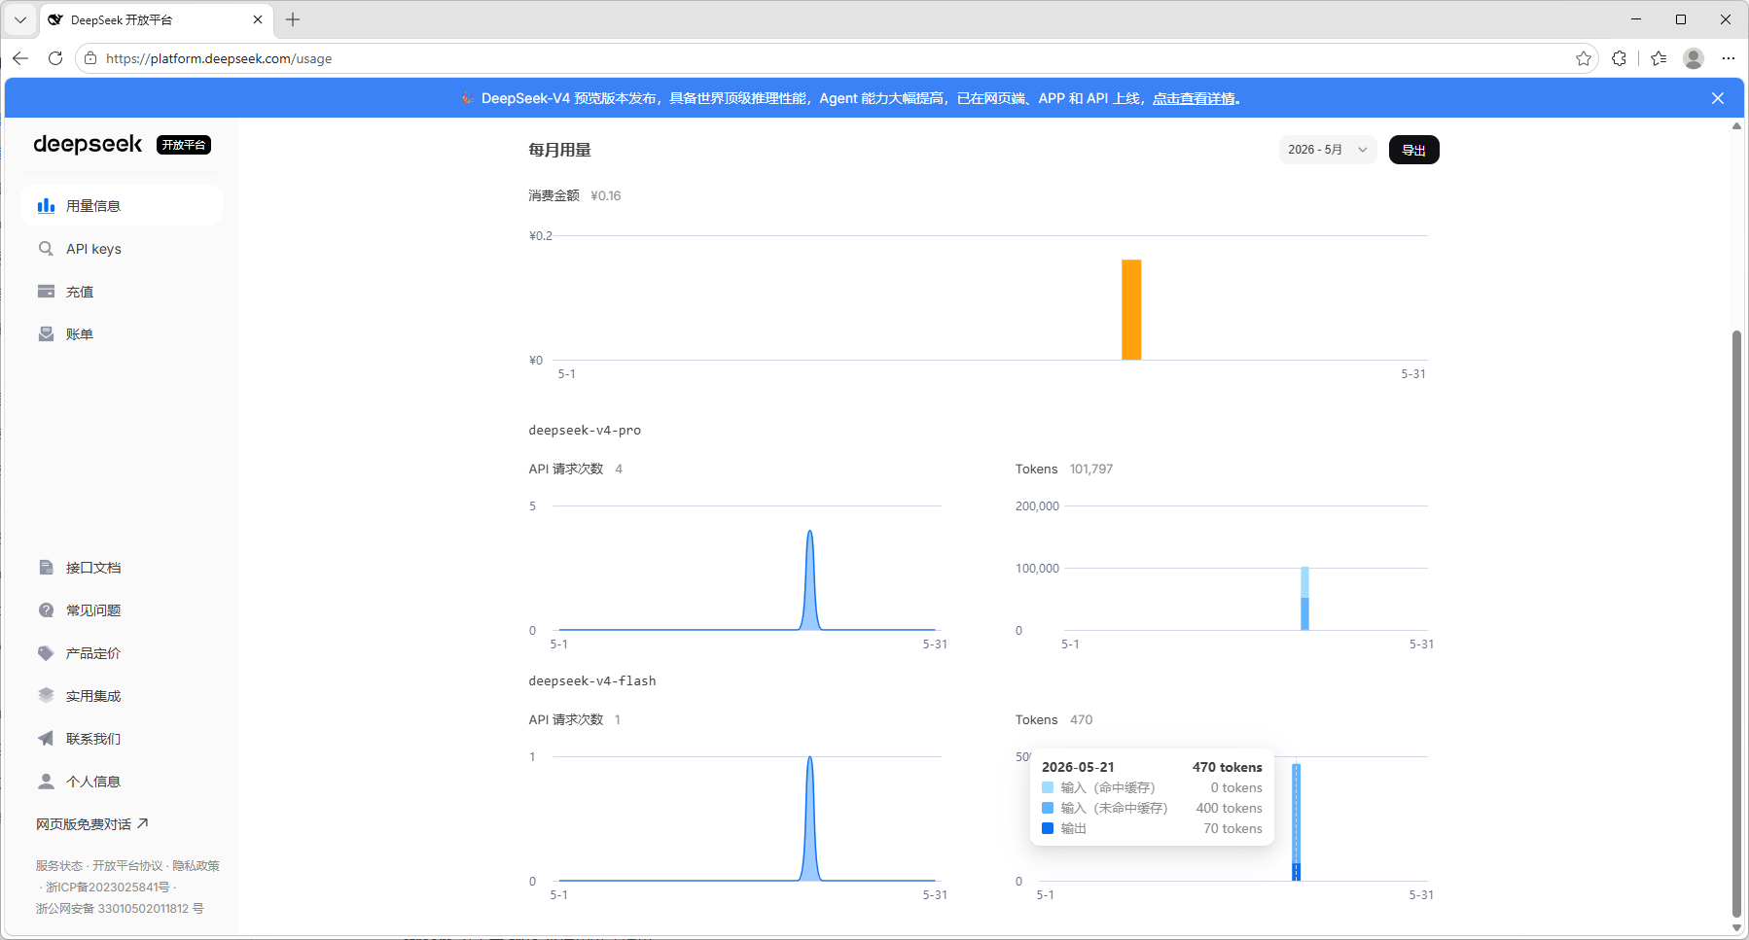1749x940 pixels.
Task: Click the address bar URL field
Action: point(838,58)
